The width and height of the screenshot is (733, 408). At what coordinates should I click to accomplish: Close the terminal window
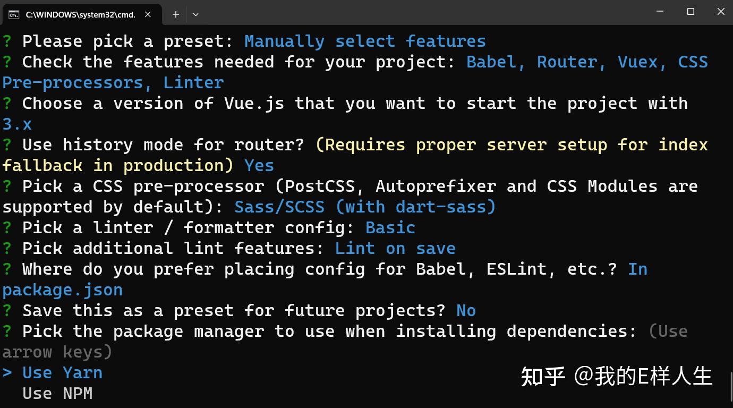tap(721, 11)
